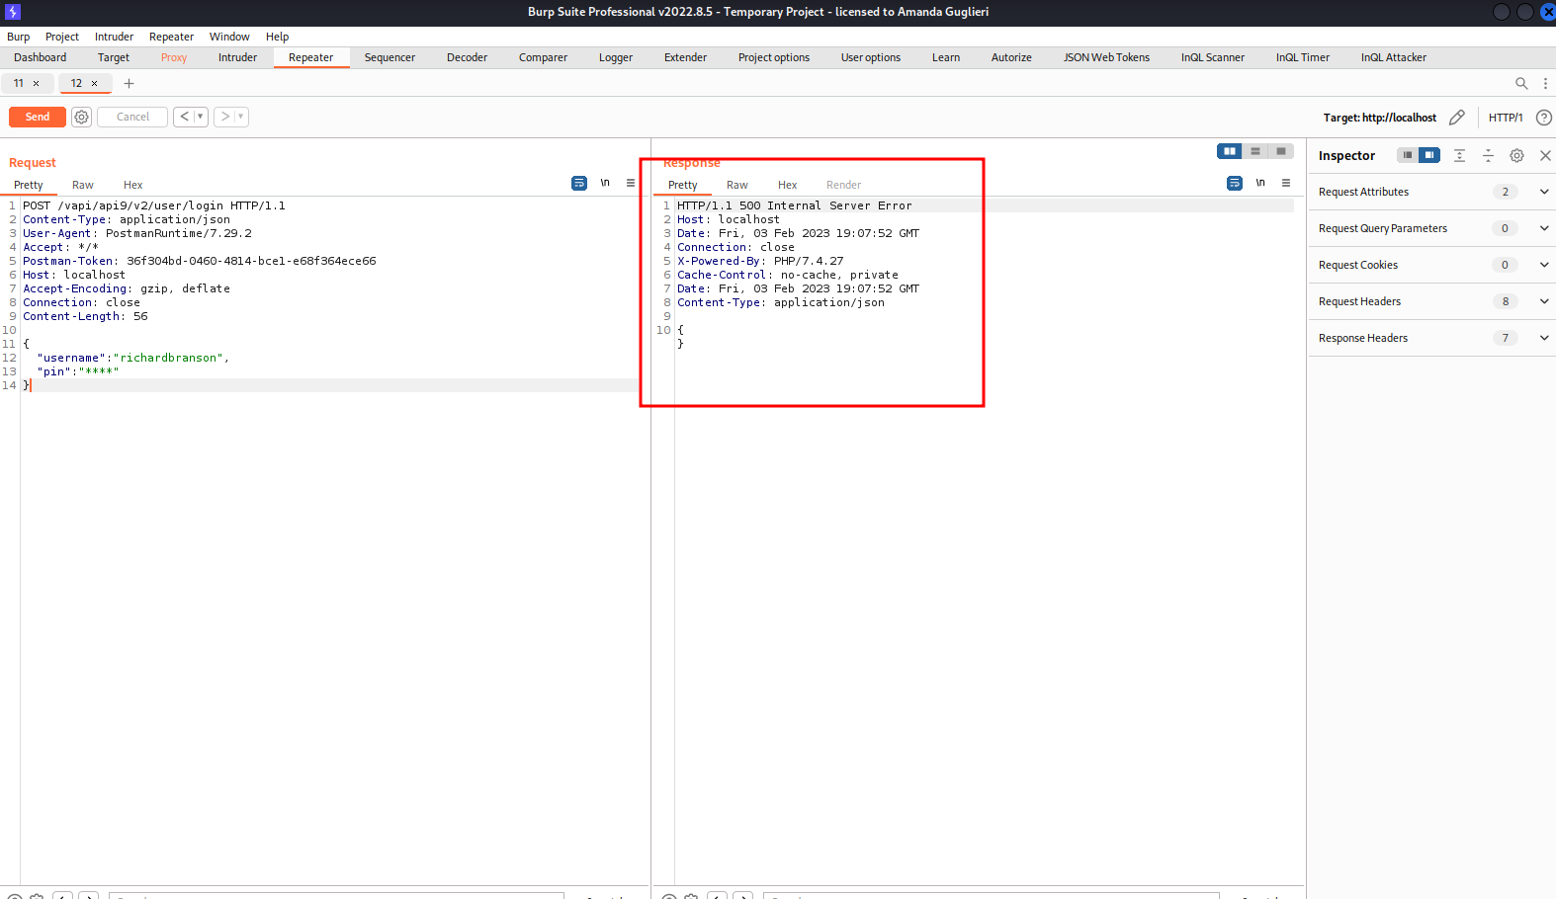Go back in request history
This screenshot has width=1556, height=899.
coord(184,117)
